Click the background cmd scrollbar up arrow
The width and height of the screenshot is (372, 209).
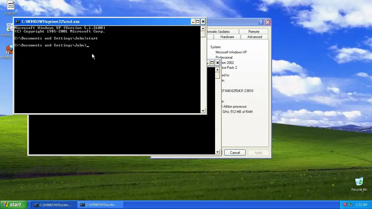pos(217,70)
